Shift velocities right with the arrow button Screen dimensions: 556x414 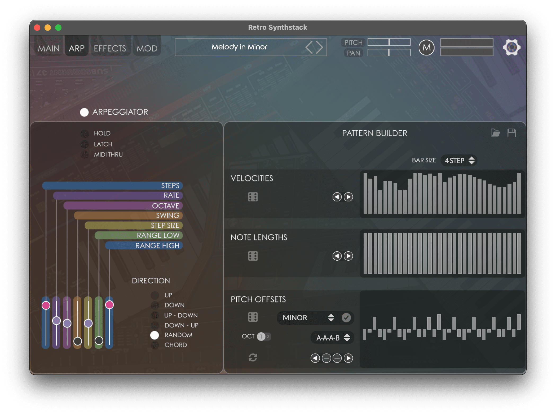click(348, 197)
